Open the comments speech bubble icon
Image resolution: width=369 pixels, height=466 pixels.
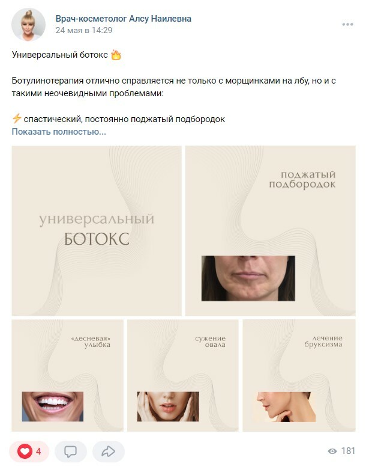[x=71, y=452]
